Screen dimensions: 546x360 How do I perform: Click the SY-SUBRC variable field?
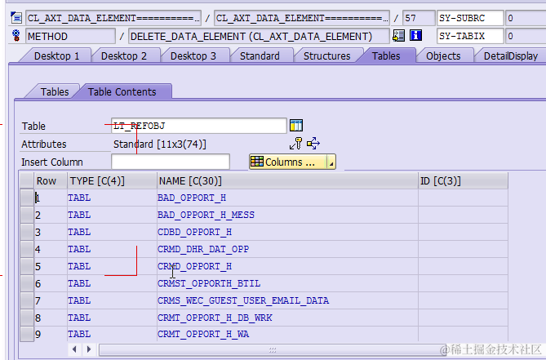[470, 18]
